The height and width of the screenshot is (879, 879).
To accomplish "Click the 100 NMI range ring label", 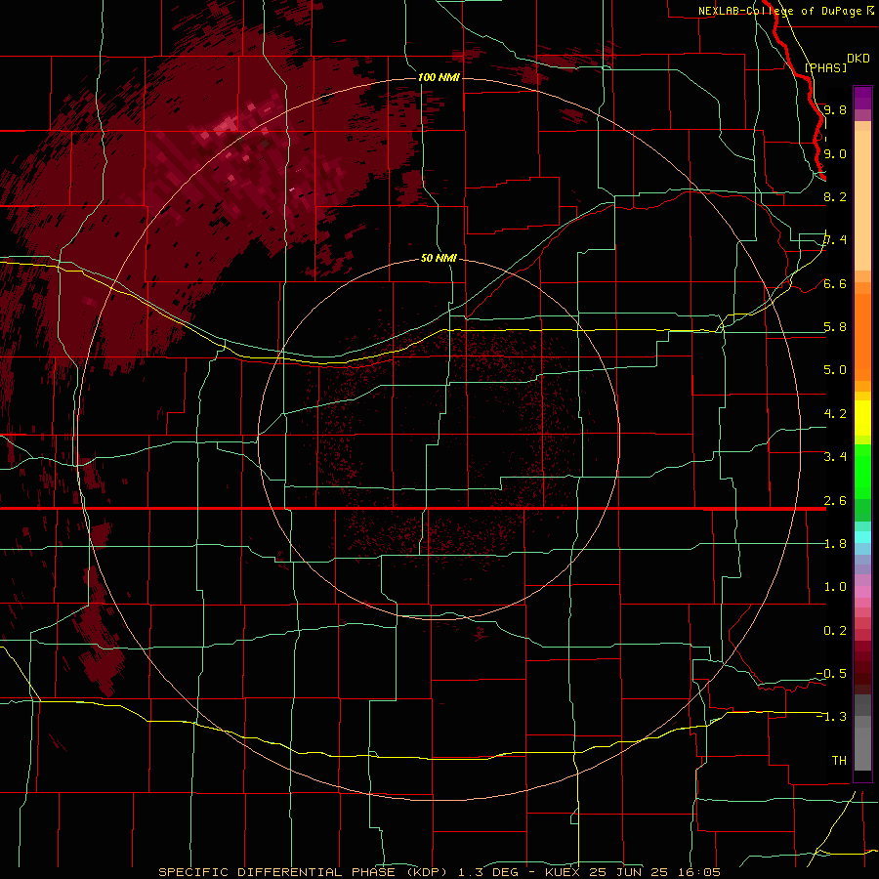I will coord(439,77).
